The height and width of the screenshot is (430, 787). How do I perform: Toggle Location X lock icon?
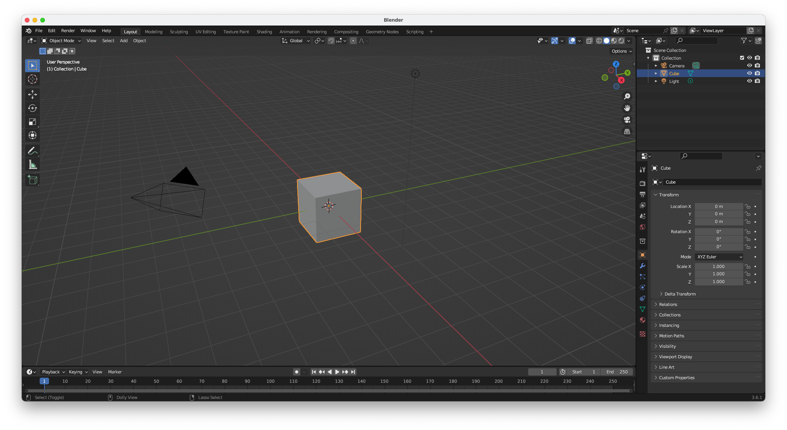pyautogui.click(x=747, y=206)
